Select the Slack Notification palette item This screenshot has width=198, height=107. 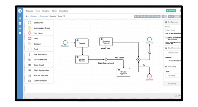[x=39, y=70]
